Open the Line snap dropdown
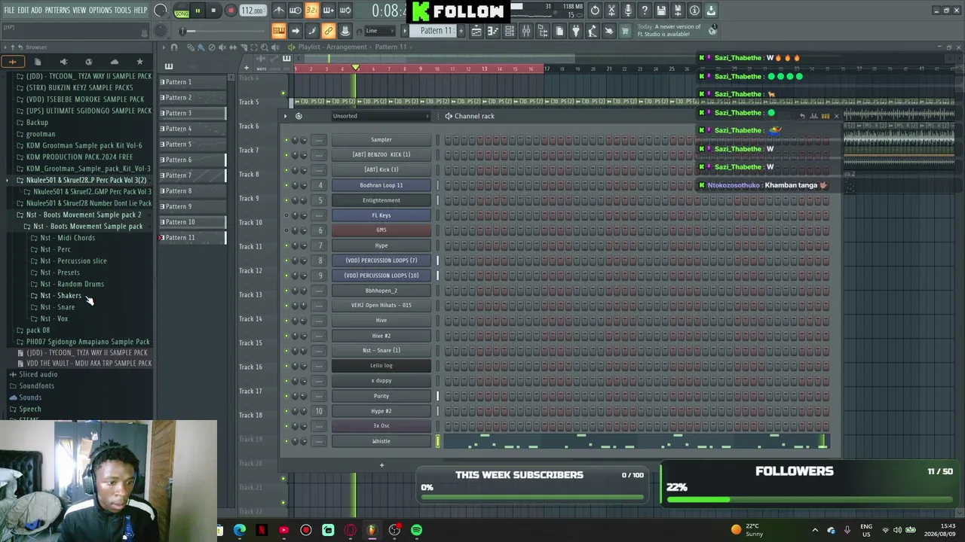Image resolution: width=965 pixels, height=542 pixels. click(380, 31)
